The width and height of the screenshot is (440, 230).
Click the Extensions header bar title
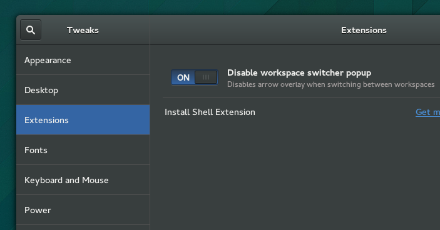pos(364,30)
